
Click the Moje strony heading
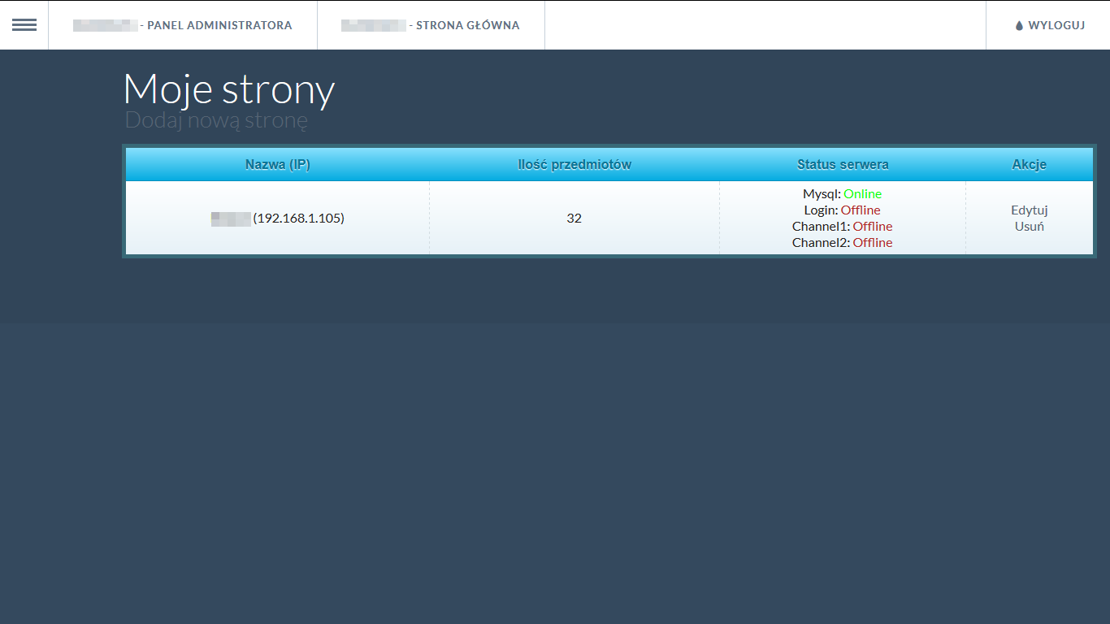pos(229,89)
